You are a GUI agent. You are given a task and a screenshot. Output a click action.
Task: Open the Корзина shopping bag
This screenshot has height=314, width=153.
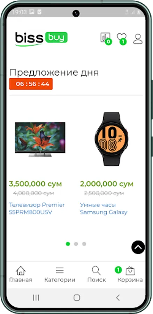(130, 274)
